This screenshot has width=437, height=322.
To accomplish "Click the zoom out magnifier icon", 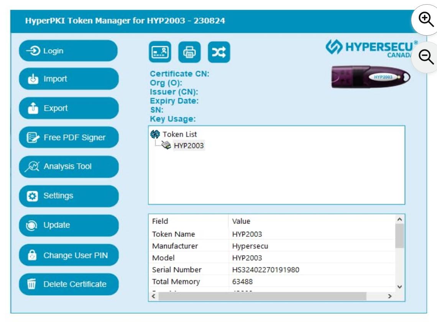I will click(x=426, y=57).
